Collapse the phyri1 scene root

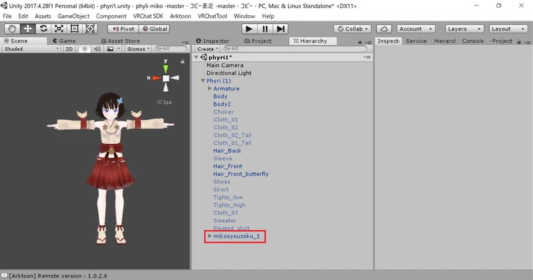[x=196, y=57]
